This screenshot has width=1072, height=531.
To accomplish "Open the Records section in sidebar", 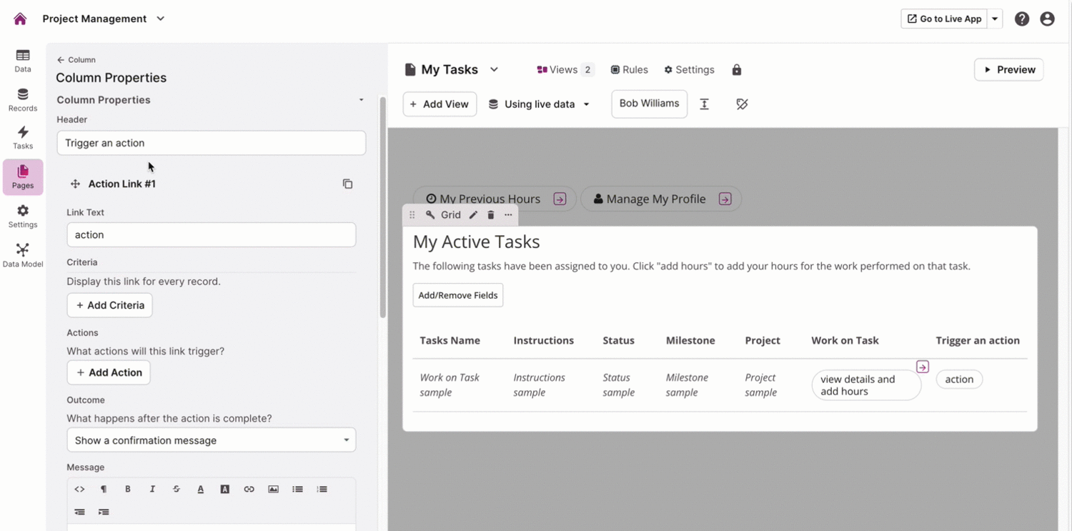I will point(23,99).
